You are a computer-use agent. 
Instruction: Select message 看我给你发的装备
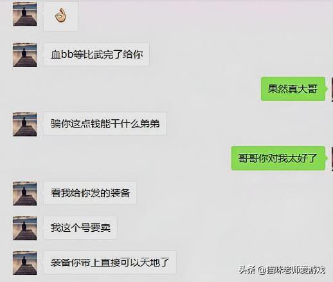(x=90, y=193)
